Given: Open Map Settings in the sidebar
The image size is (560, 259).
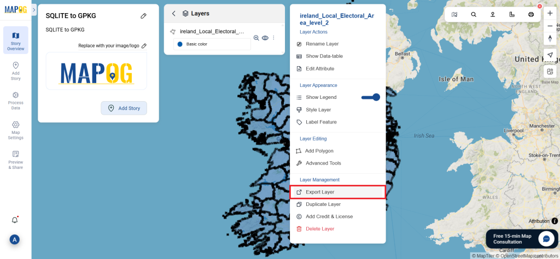Looking at the screenshot, I should [x=15, y=130].
